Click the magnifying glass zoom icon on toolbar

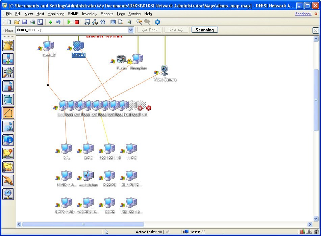tap(139, 22)
